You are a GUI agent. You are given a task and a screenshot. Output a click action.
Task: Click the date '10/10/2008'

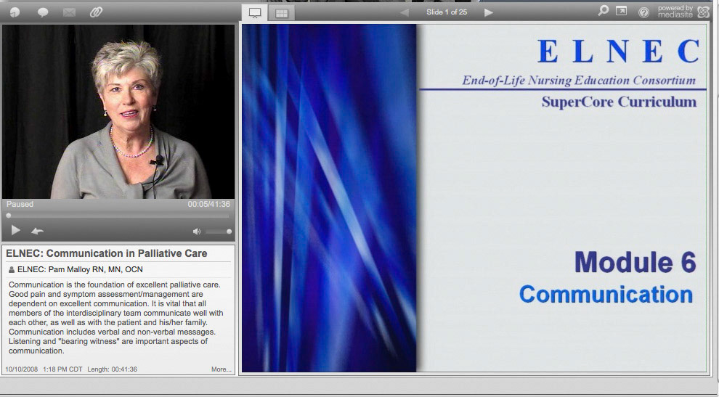click(22, 369)
